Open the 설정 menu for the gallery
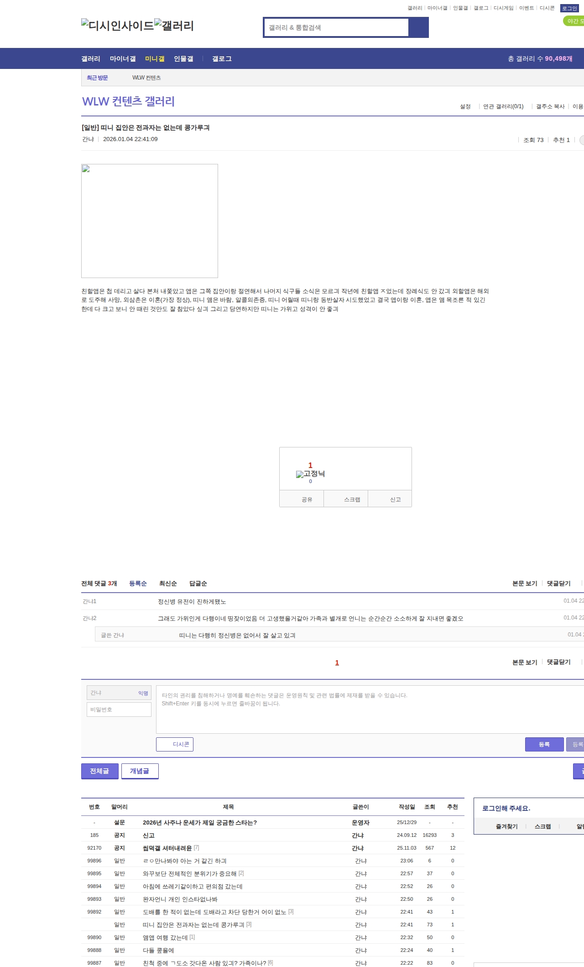The width and height of the screenshot is (584, 967). tap(465, 106)
